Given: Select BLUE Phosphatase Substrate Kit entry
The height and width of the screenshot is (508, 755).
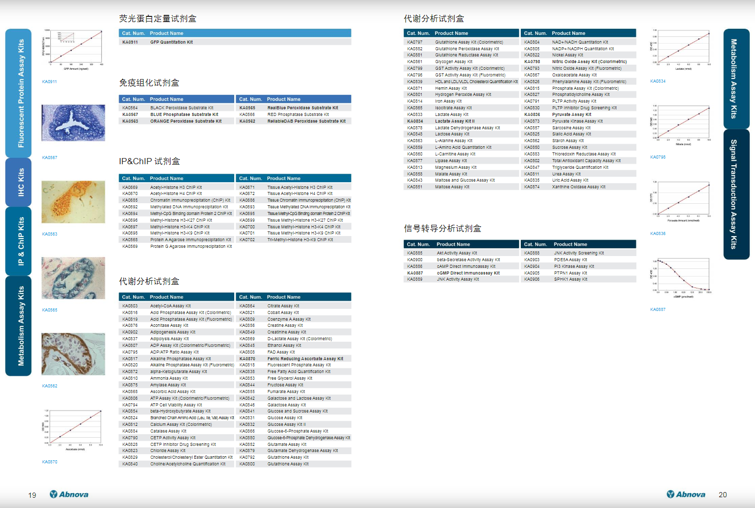Looking at the screenshot, I should pyautogui.click(x=184, y=114).
